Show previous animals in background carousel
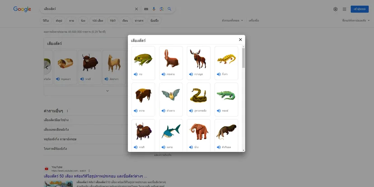The height and width of the screenshot is (187, 374). [47, 67]
